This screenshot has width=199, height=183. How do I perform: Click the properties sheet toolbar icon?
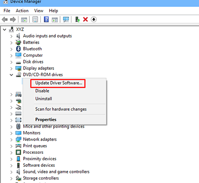point(35,19)
